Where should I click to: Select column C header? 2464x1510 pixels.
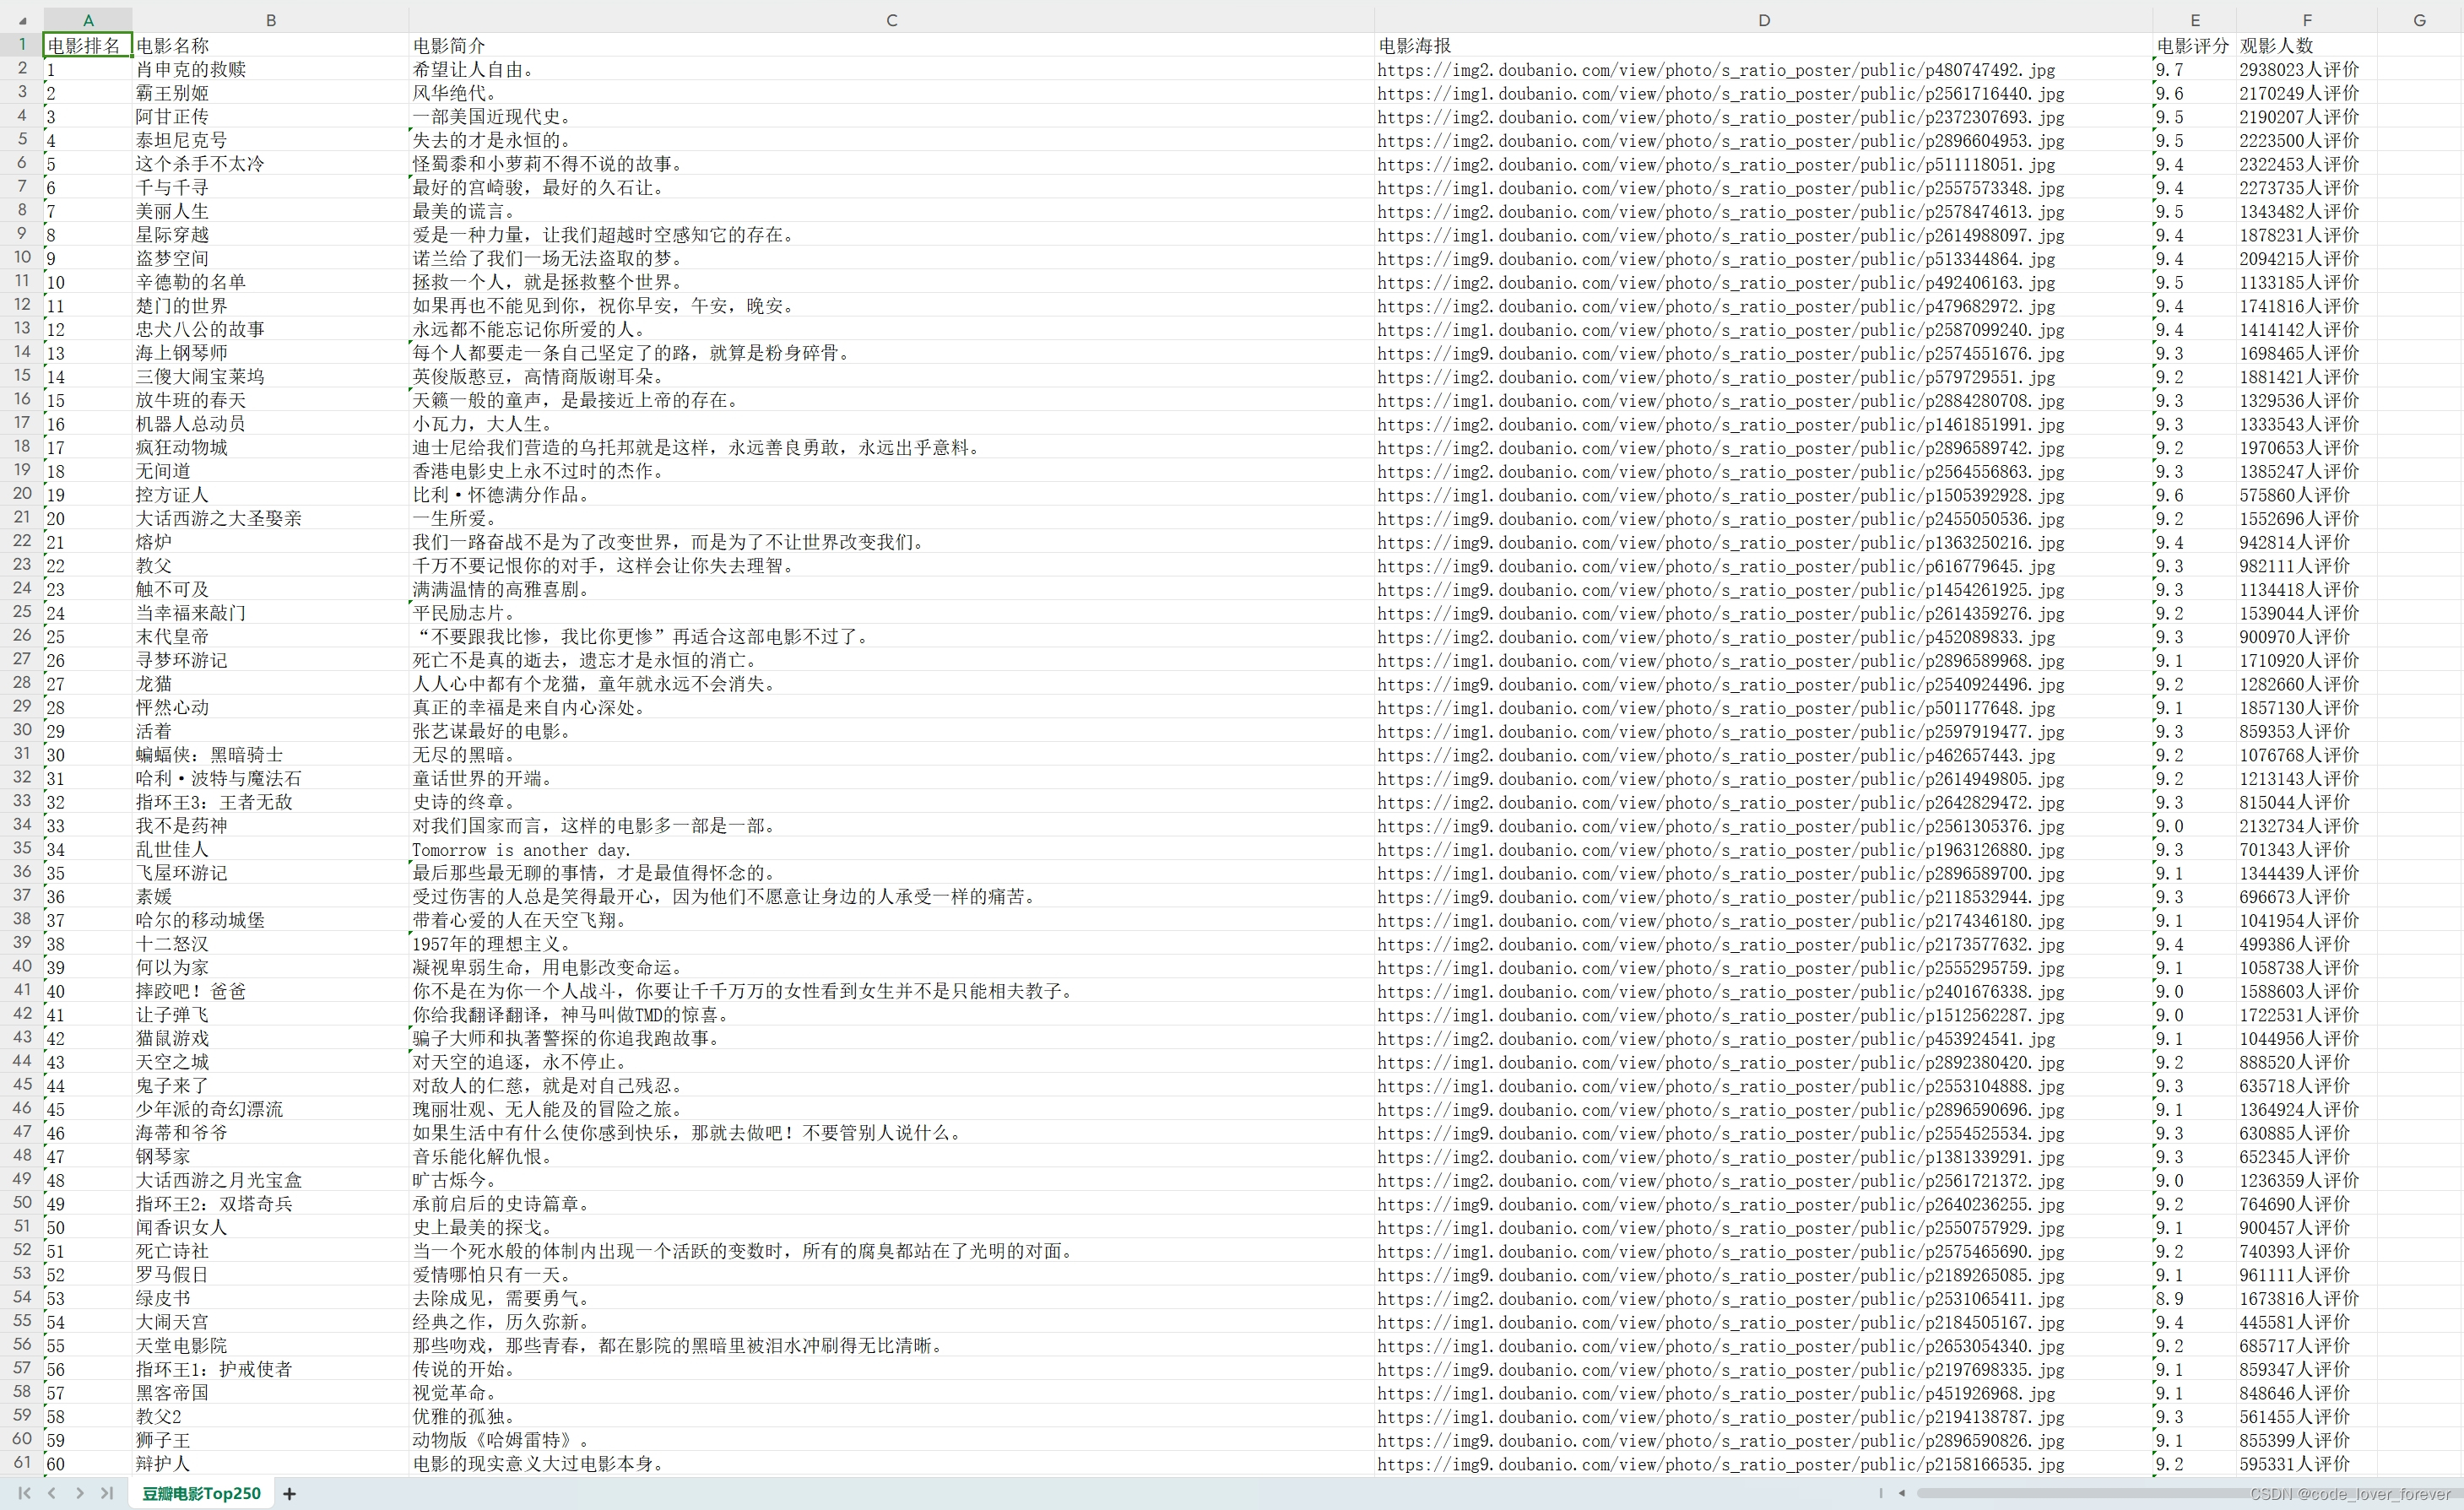point(891,20)
